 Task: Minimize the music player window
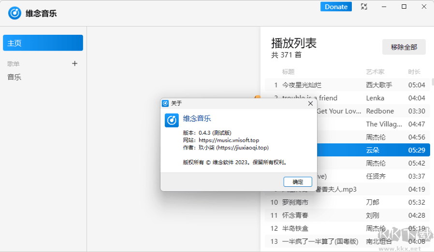coord(384,7)
